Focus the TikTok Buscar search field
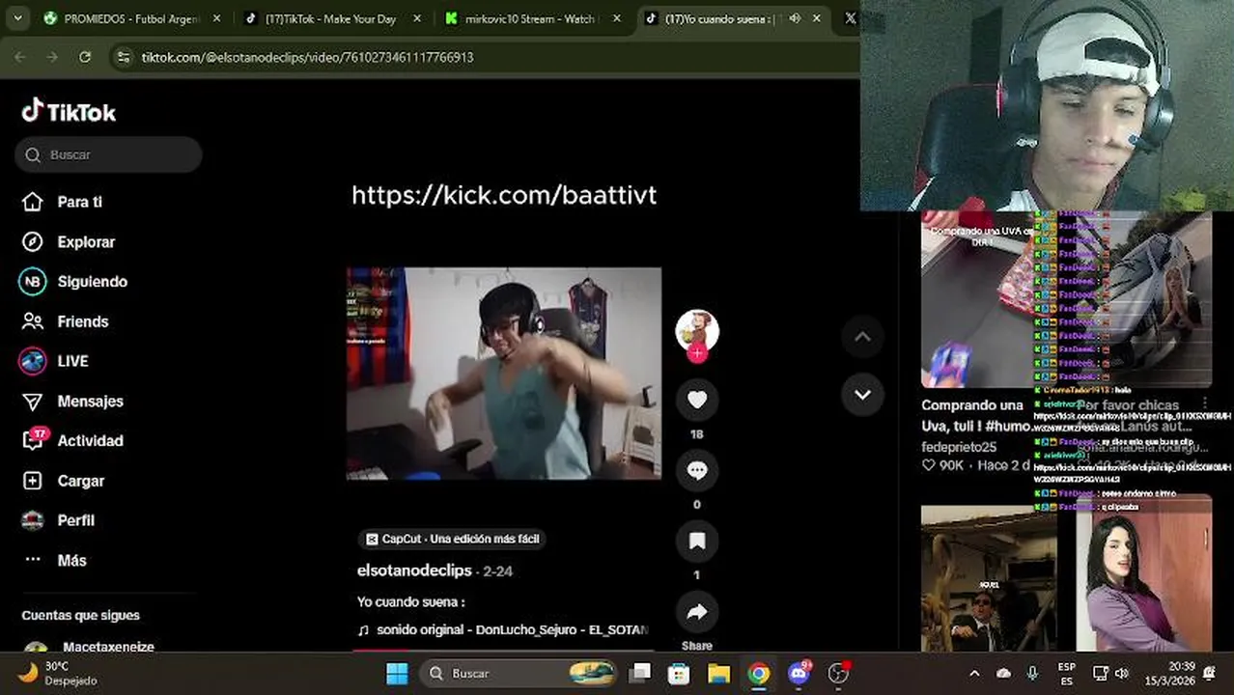Image resolution: width=1234 pixels, height=695 pixels. tap(108, 154)
